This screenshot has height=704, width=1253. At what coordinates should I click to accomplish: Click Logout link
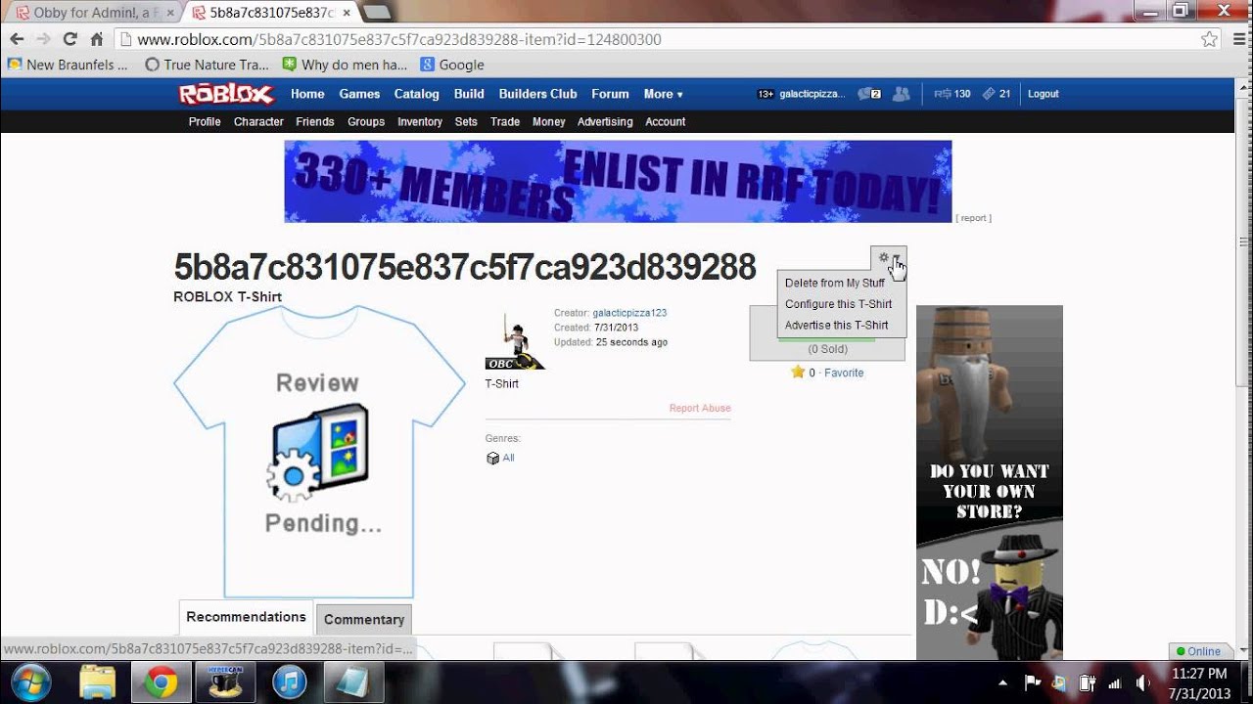[1044, 94]
